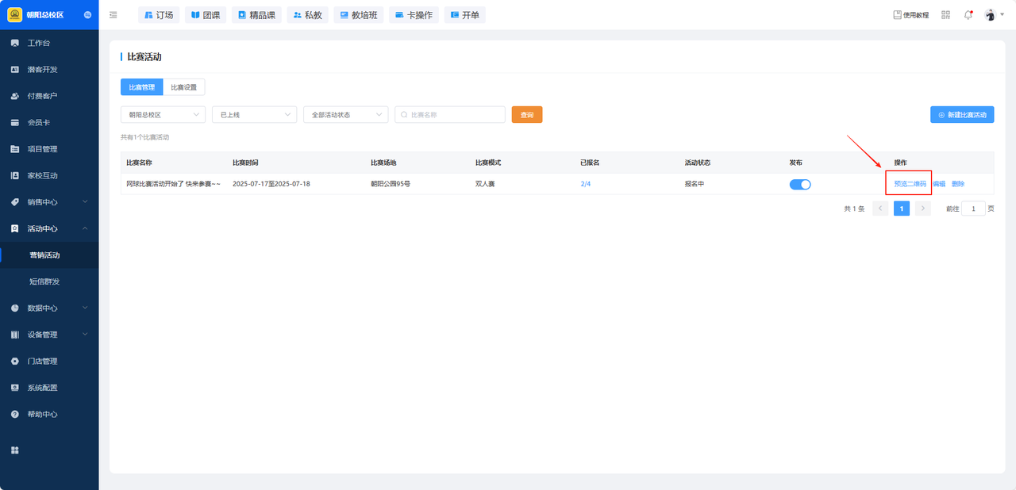Open the 已上线 status dropdown
The height and width of the screenshot is (490, 1016).
point(254,115)
